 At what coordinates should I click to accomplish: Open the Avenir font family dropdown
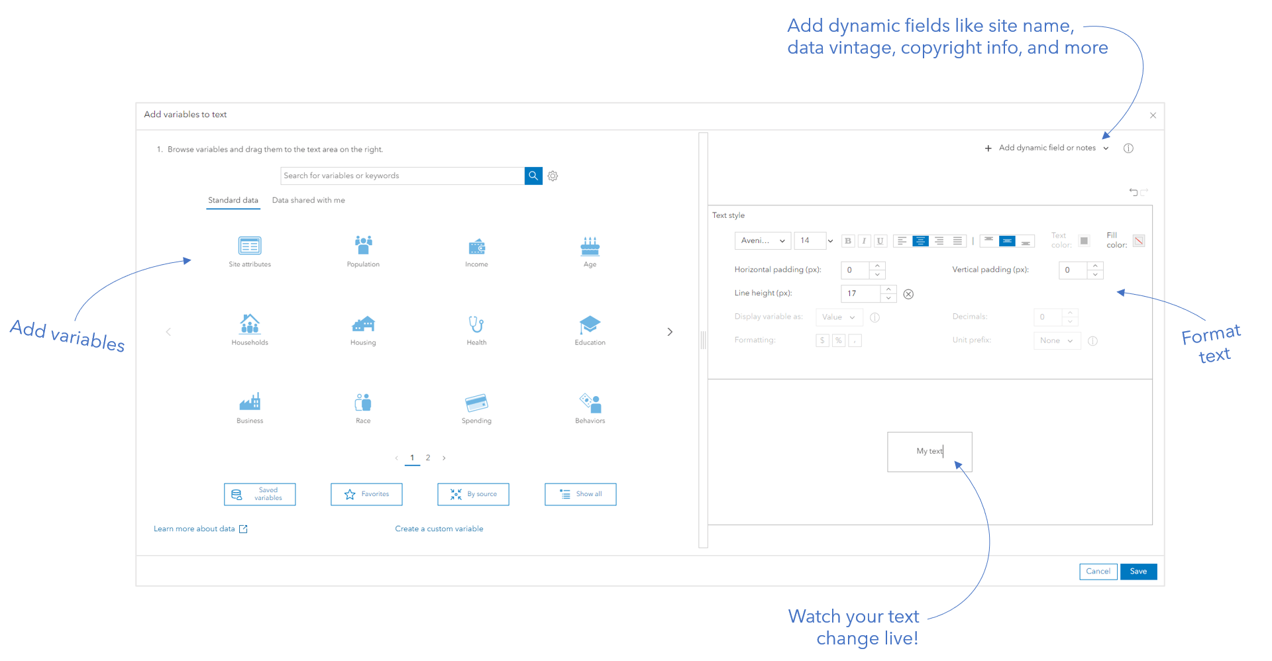click(x=763, y=241)
